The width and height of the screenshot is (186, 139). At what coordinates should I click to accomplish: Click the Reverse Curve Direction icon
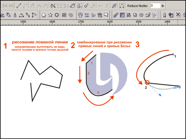pyautogui.click(x=53, y=6)
